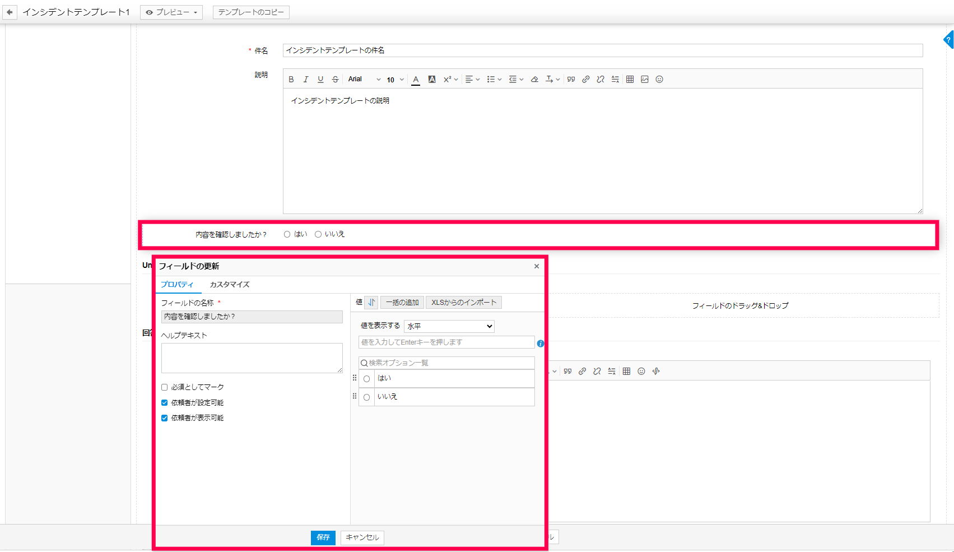
Task: Click the フィールドの名称 input field
Action: (252, 317)
